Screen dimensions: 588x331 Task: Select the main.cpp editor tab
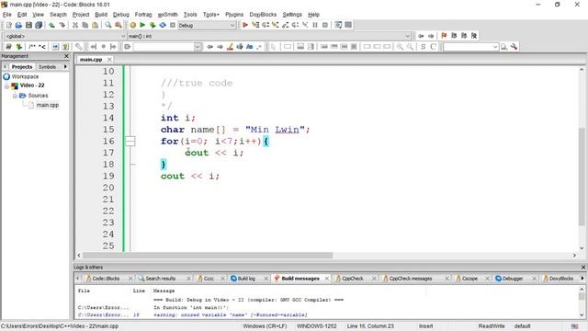click(91, 60)
